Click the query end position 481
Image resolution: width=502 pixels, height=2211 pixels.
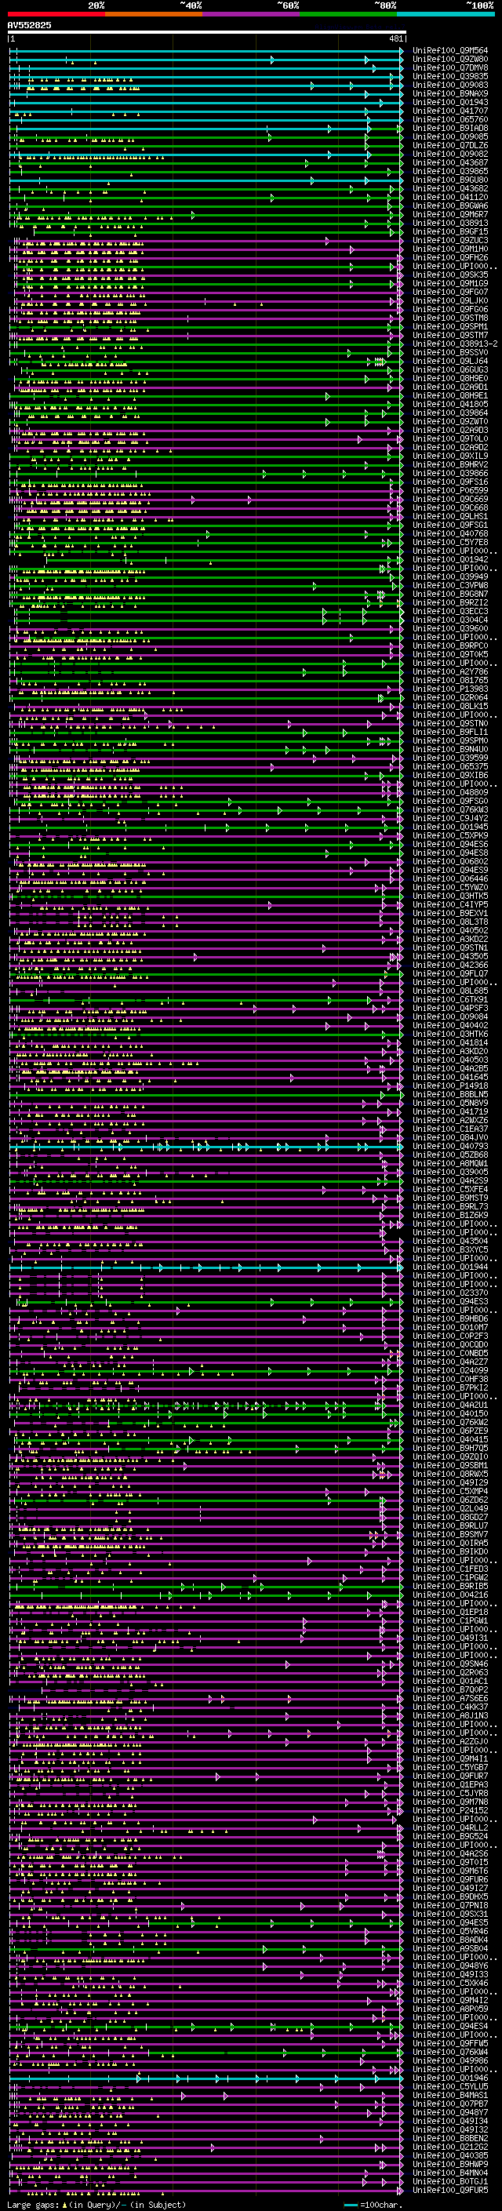pos(395,38)
